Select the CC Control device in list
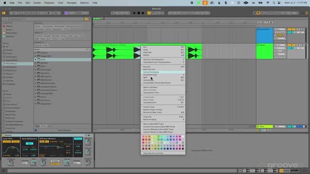Image resolution: width=310 pixels, height=174 pixels. [x=62, y=101]
